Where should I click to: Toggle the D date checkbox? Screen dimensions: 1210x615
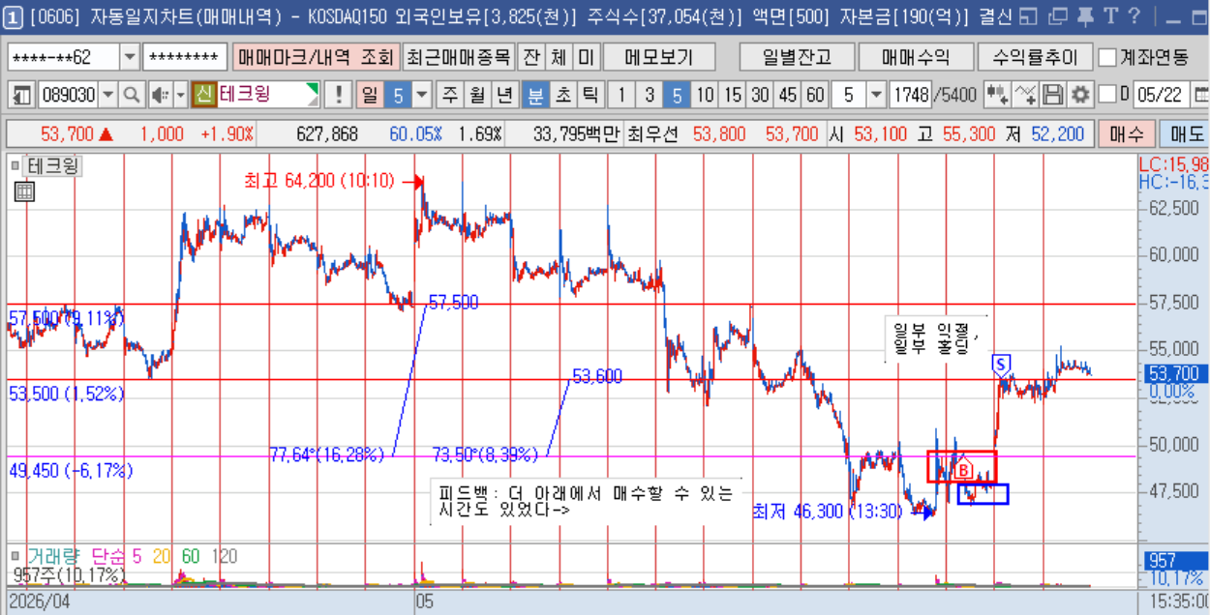click(x=1108, y=95)
